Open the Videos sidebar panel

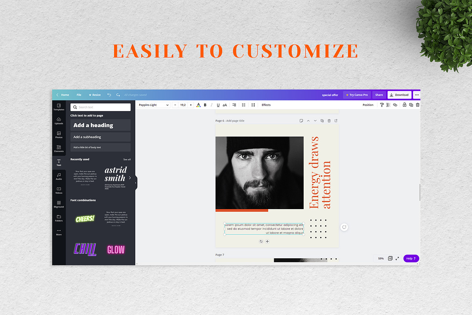coord(59,191)
